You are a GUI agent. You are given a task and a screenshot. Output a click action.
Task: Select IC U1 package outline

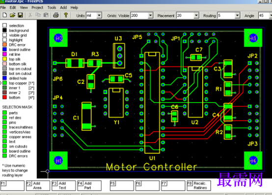(152, 103)
